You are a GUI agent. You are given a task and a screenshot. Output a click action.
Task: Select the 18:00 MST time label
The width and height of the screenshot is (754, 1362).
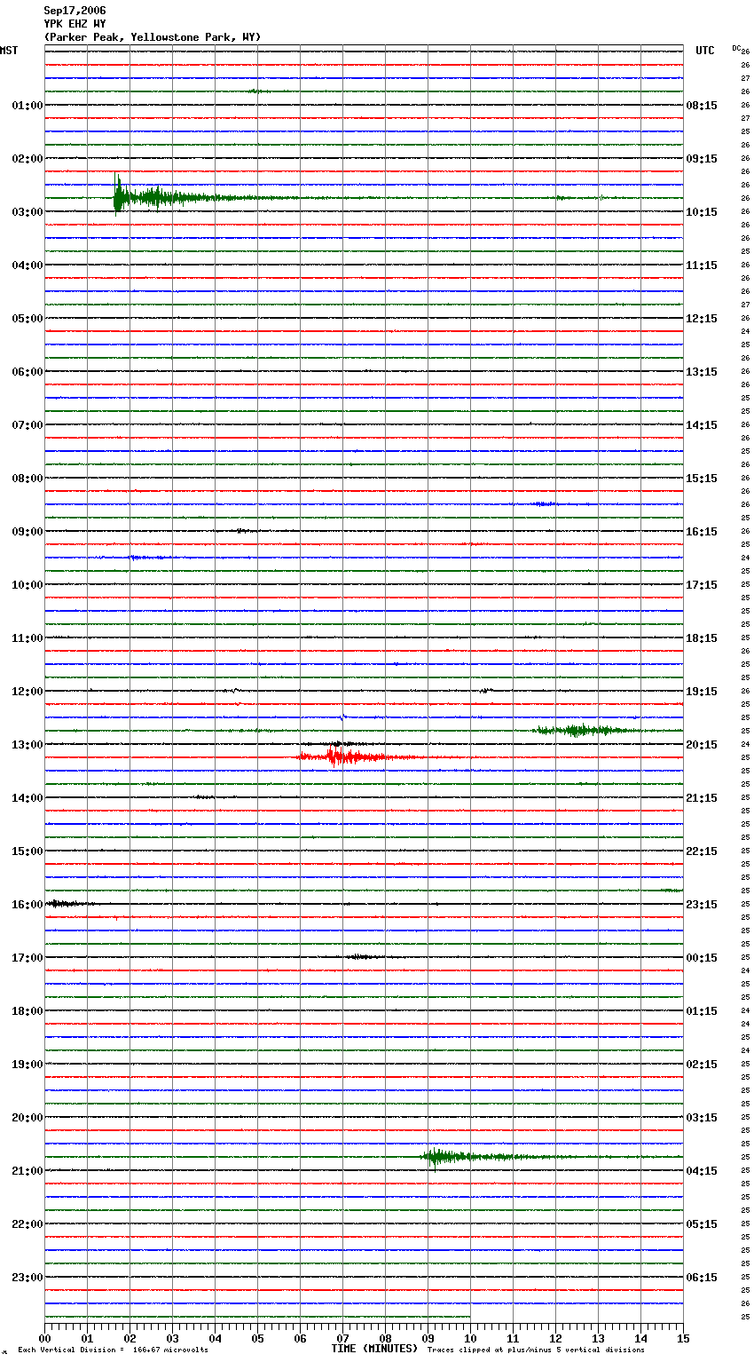click(x=27, y=1011)
